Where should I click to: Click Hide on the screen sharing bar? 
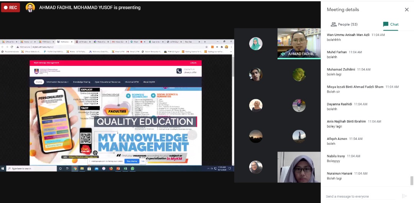(143, 161)
